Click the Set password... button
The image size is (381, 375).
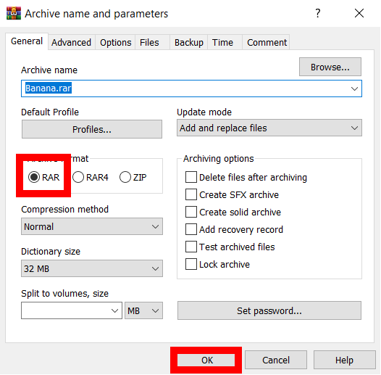coord(269,310)
